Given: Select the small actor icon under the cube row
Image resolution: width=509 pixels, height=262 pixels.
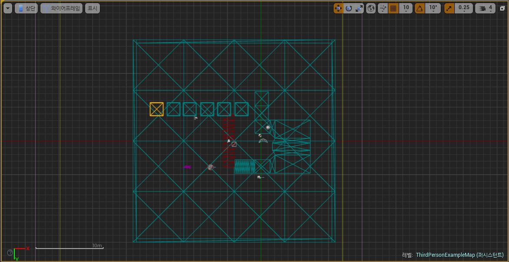Looking at the screenshot, I should point(196,118).
